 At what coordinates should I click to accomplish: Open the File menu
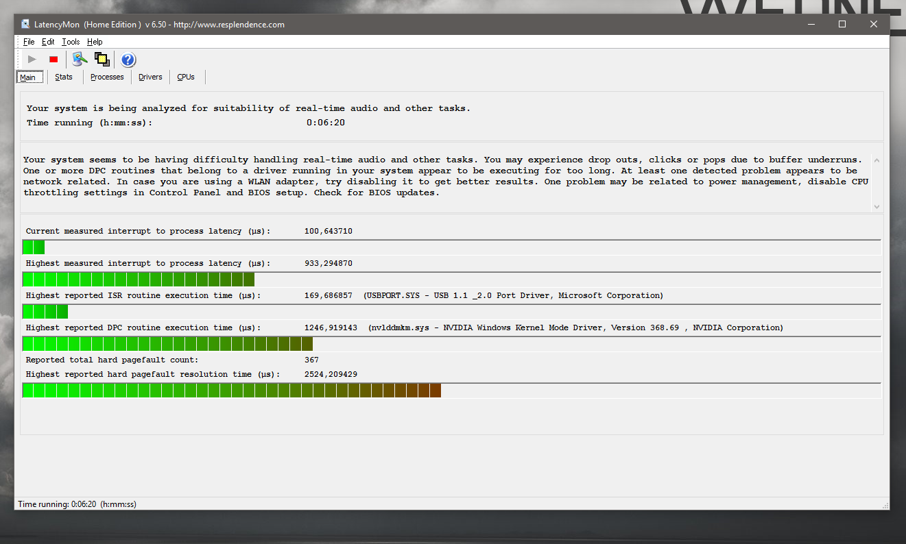pos(28,42)
